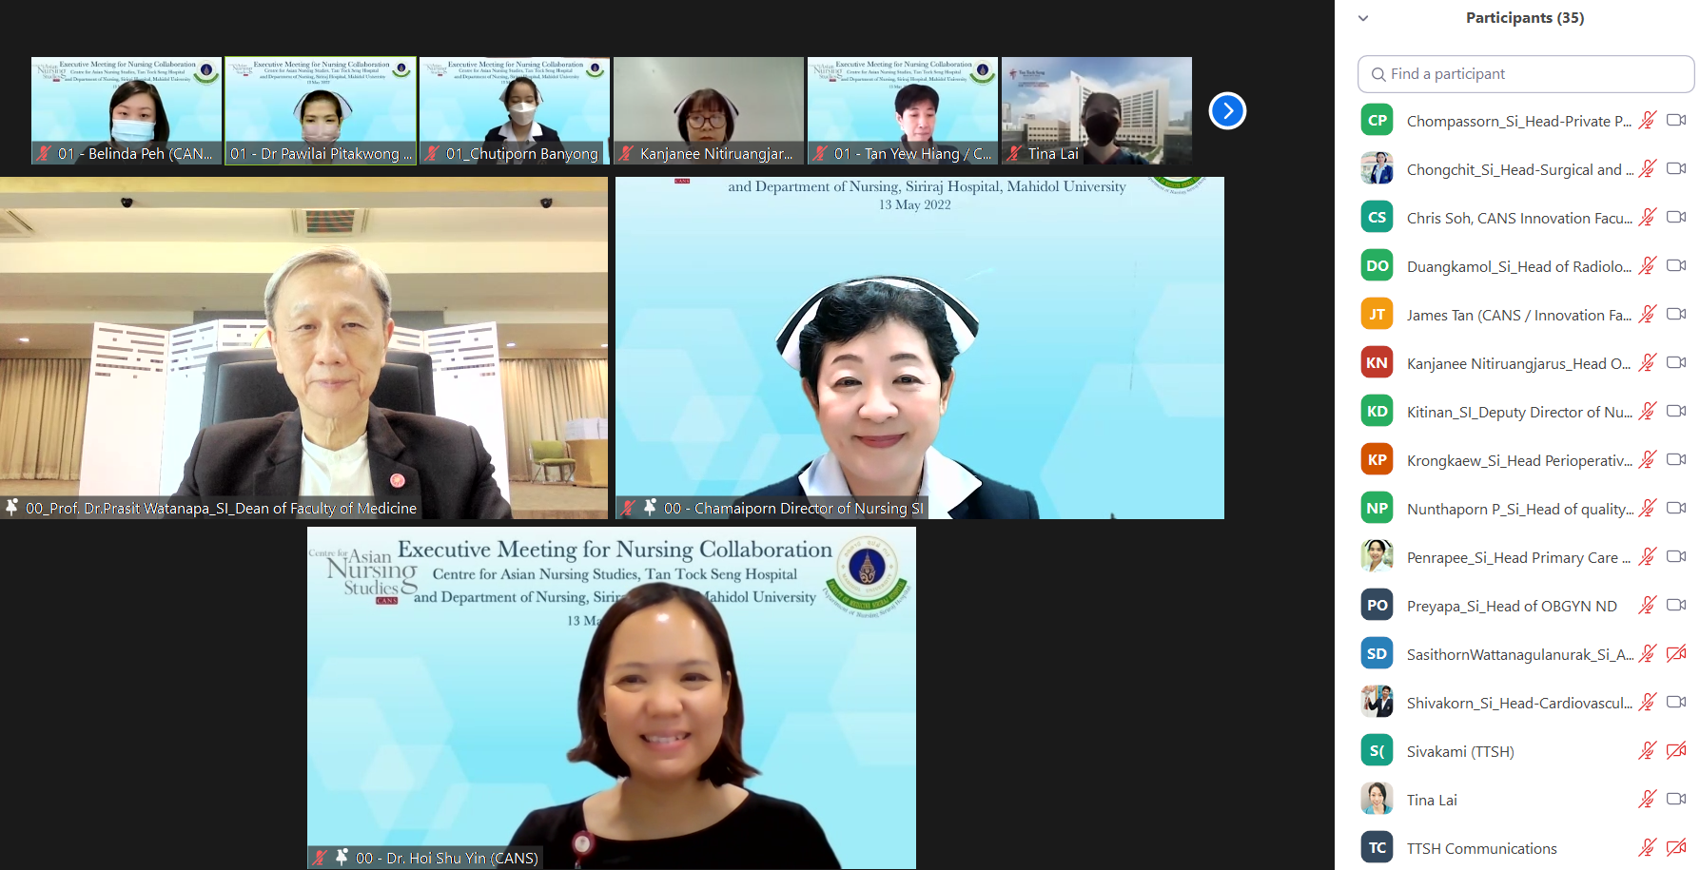Click the Find a participant search field
The width and height of the screenshot is (1700, 870).
(x=1526, y=74)
